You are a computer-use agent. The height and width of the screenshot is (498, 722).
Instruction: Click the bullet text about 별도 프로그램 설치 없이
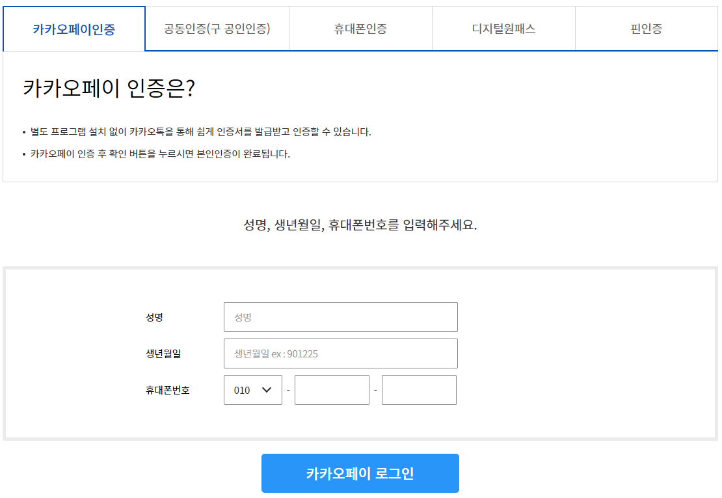201,131
